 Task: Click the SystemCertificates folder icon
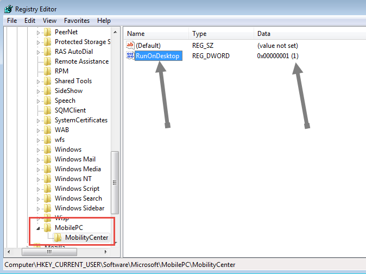(x=47, y=120)
